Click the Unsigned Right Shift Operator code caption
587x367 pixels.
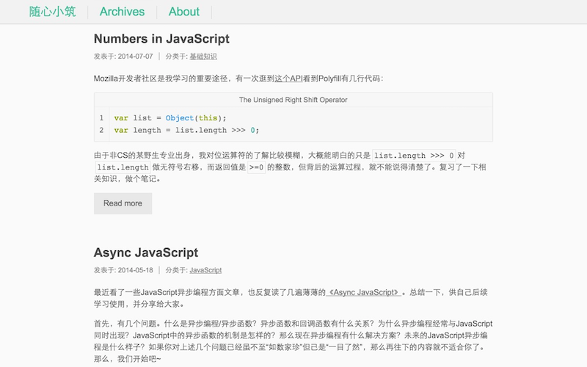coord(293,100)
